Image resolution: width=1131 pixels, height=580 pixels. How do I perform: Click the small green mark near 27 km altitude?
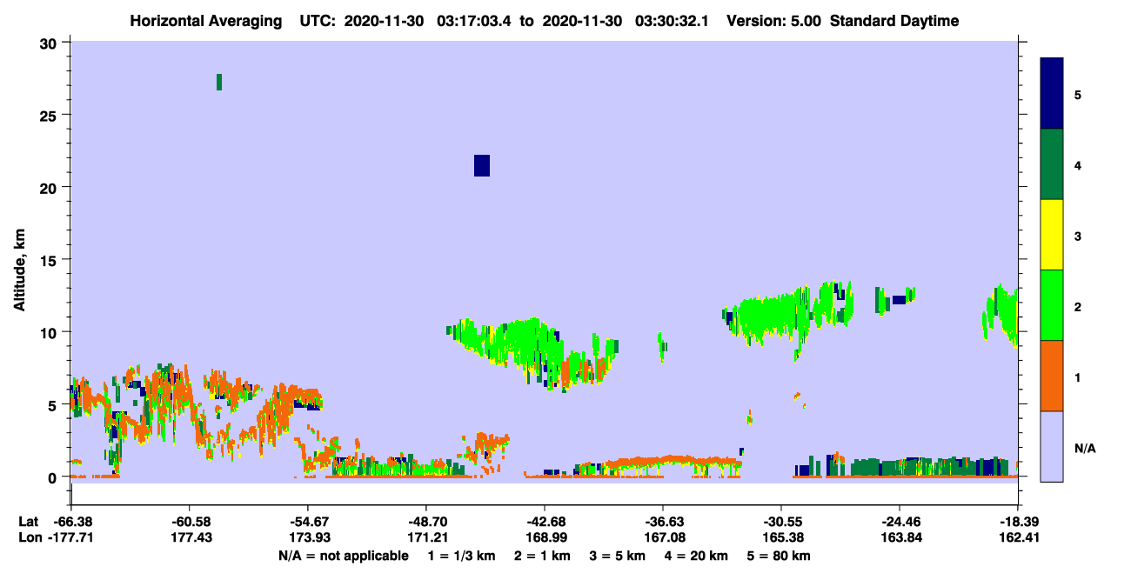click(x=219, y=83)
